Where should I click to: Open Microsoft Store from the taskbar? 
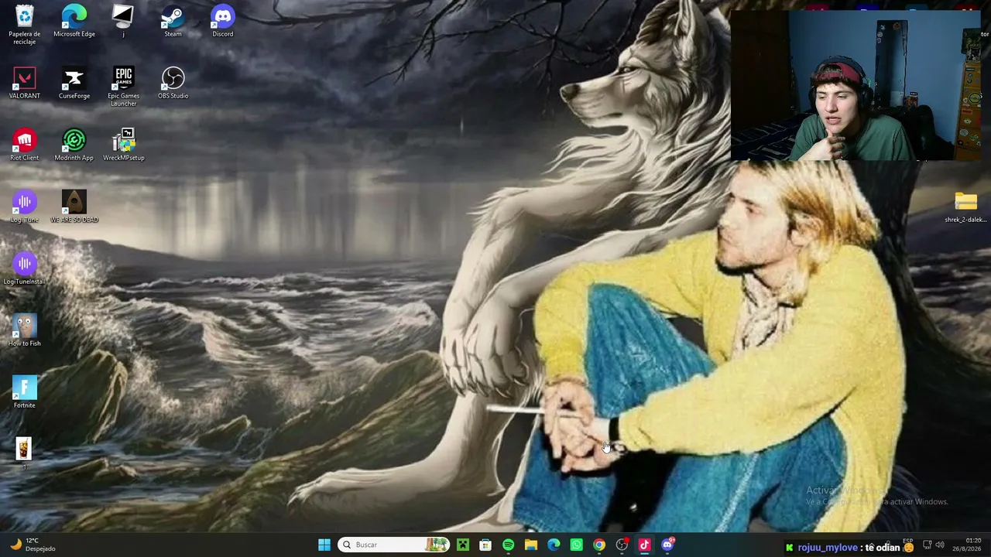485,545
